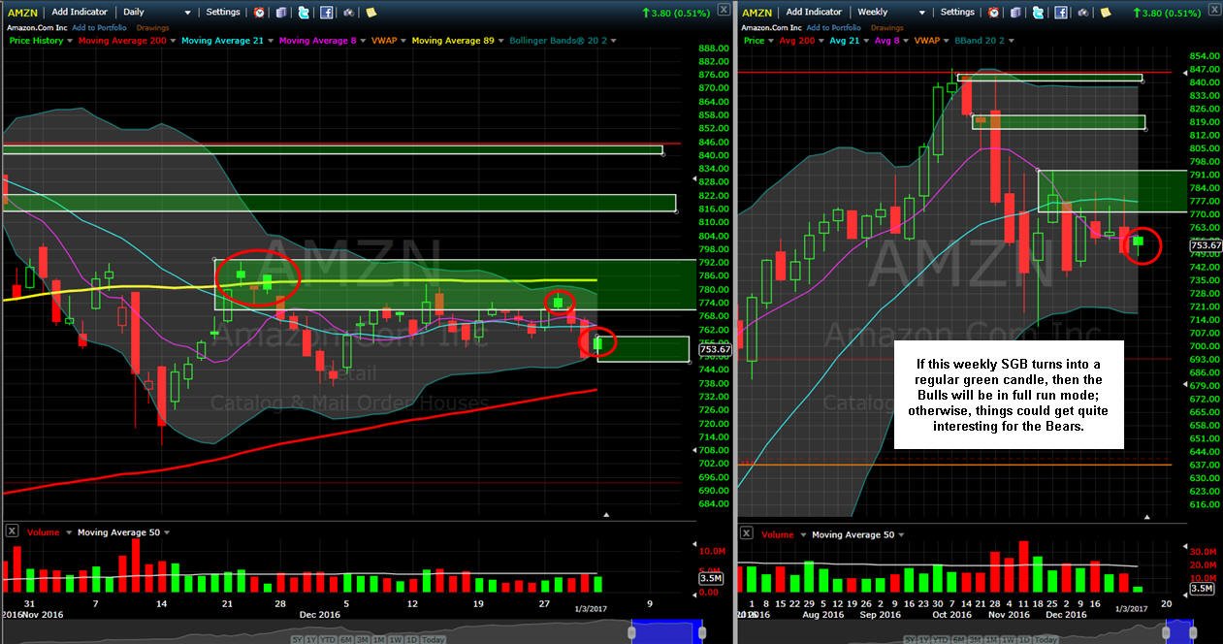
Task: Click the 753.67 price tag on Daily axis
Action: pos(716,350)
